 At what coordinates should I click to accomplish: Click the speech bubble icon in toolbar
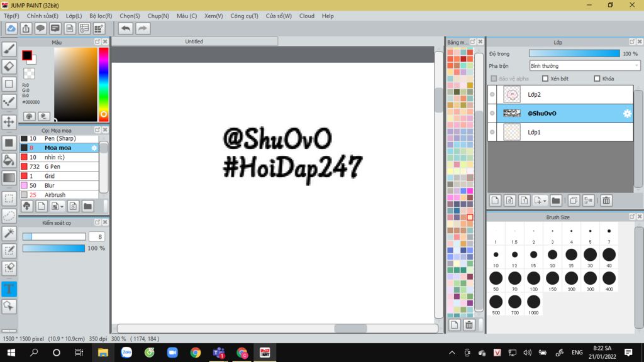(x=40, y=28)
